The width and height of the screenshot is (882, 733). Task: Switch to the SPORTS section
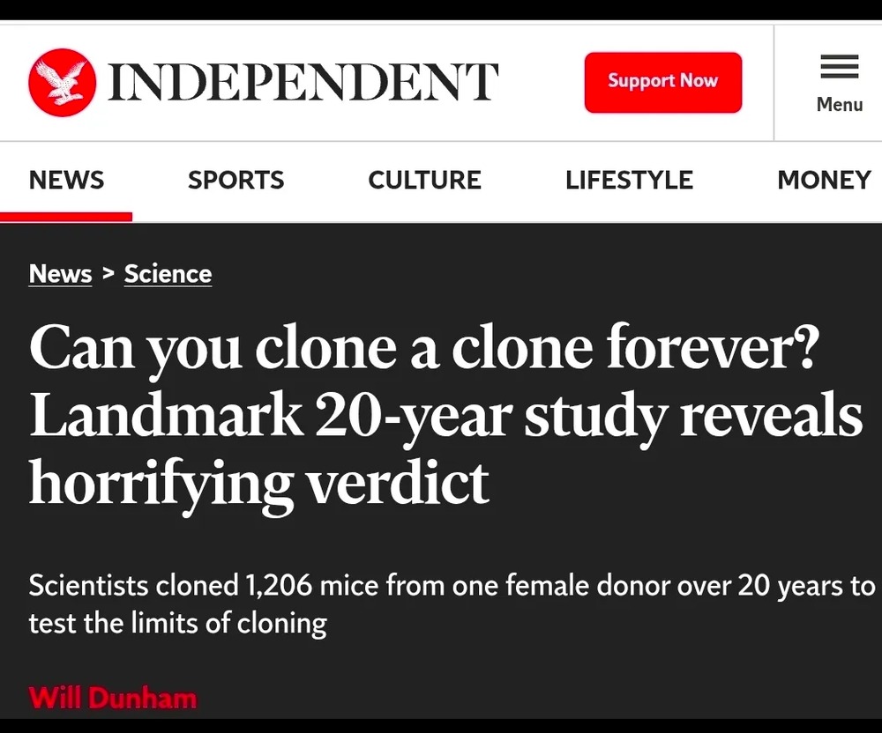[235, 181]
